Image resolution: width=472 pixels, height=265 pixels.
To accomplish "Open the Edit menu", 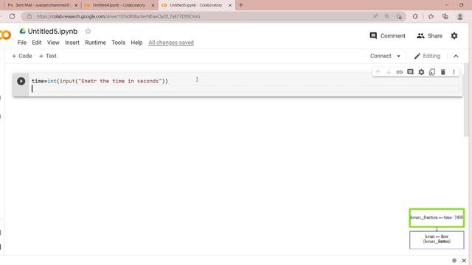I will 37,43.
